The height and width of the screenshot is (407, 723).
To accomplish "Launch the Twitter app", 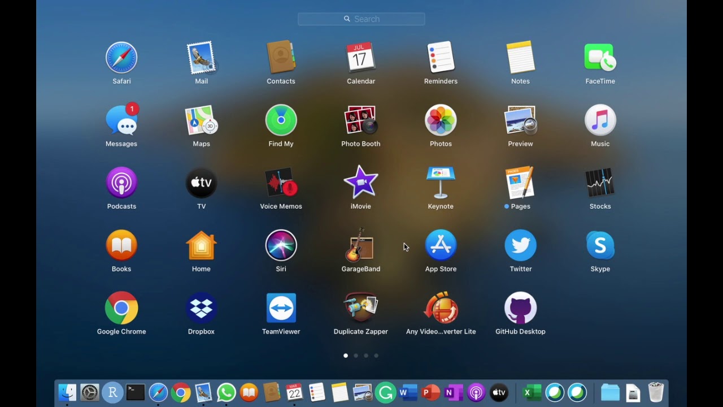I will point(520,245).
